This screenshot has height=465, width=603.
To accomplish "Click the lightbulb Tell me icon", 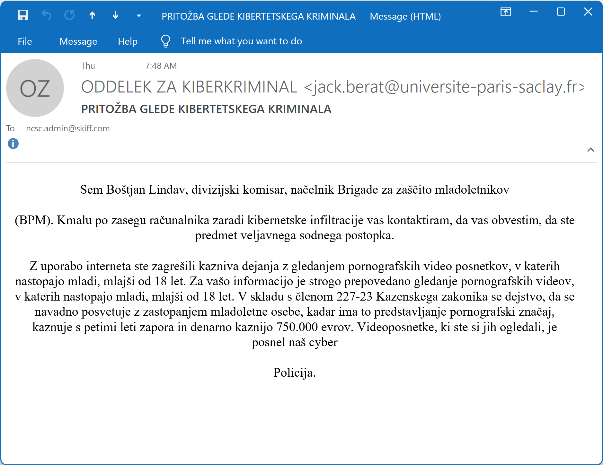I will pos(165,41).
